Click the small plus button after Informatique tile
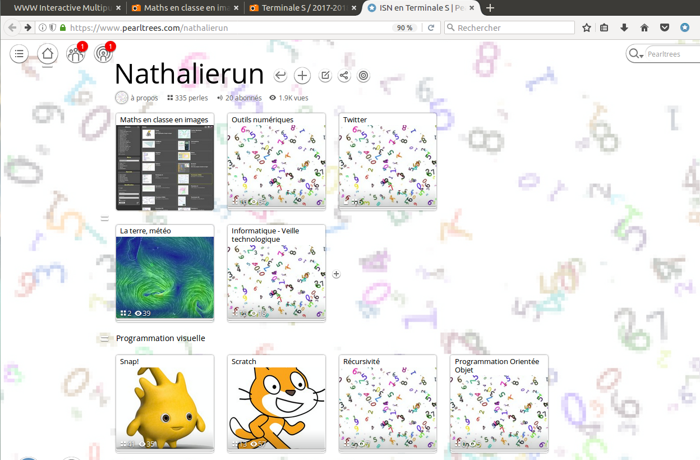This screenshot has height=460, width=700. coord(337,274)
